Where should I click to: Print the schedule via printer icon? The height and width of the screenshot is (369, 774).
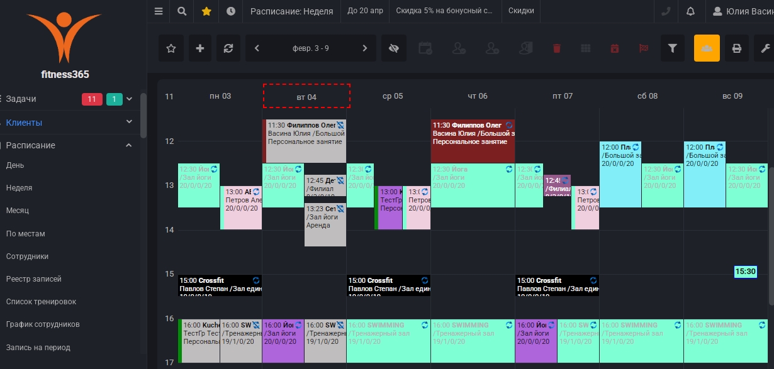737,48
